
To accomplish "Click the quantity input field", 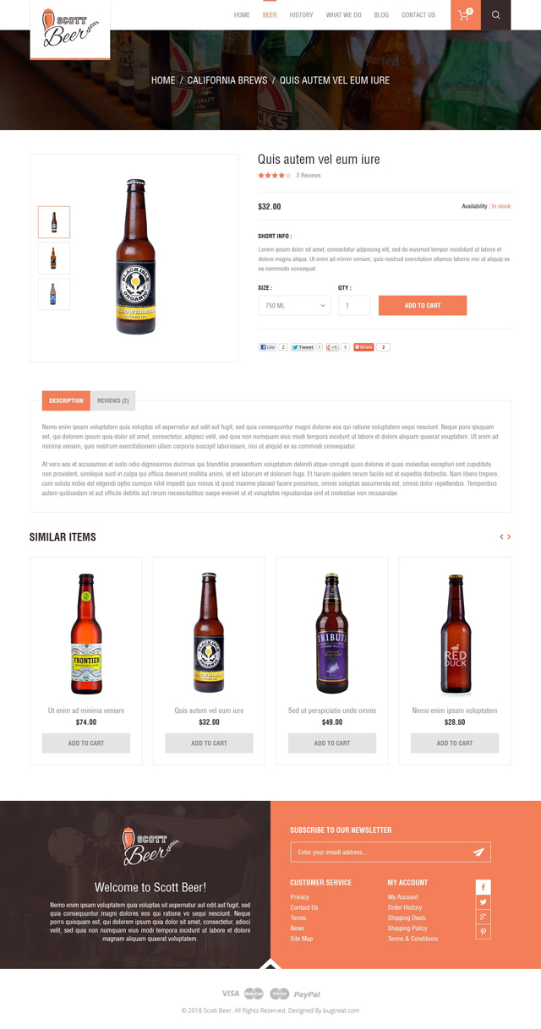I will (x=354, y=305).
